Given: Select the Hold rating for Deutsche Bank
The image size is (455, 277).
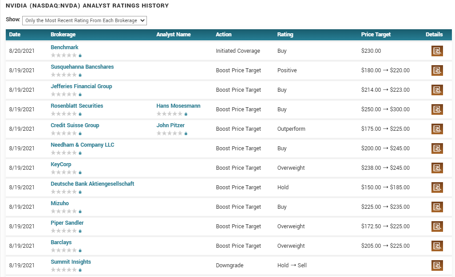Looking at the screenshot, I should tap(283, 187).
